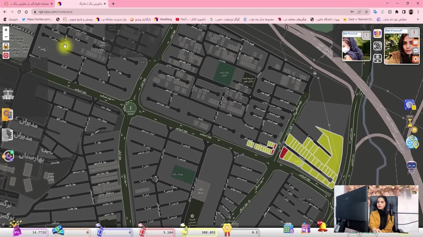Open the chat bubble on profile card
The height and width of the screenshot is (237, 423).
[415, 51]
